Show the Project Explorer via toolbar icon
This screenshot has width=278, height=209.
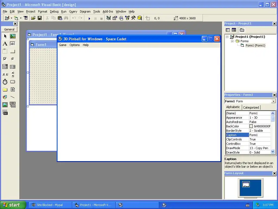[x=109, y=18]
